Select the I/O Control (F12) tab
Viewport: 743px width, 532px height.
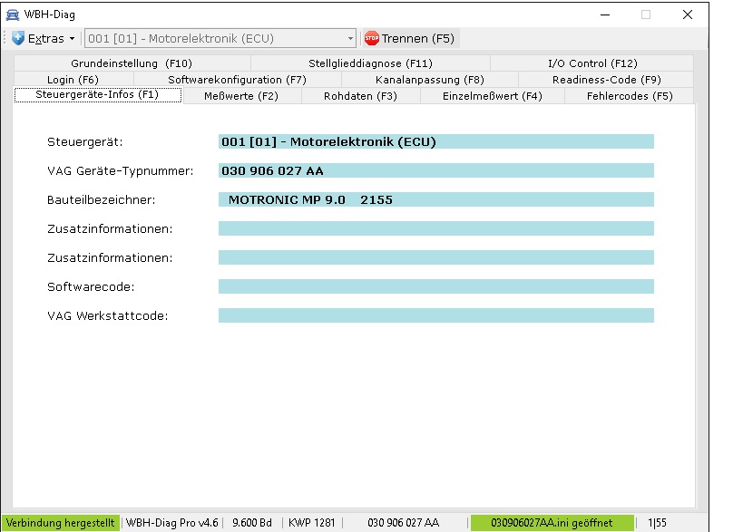[591, 63]
